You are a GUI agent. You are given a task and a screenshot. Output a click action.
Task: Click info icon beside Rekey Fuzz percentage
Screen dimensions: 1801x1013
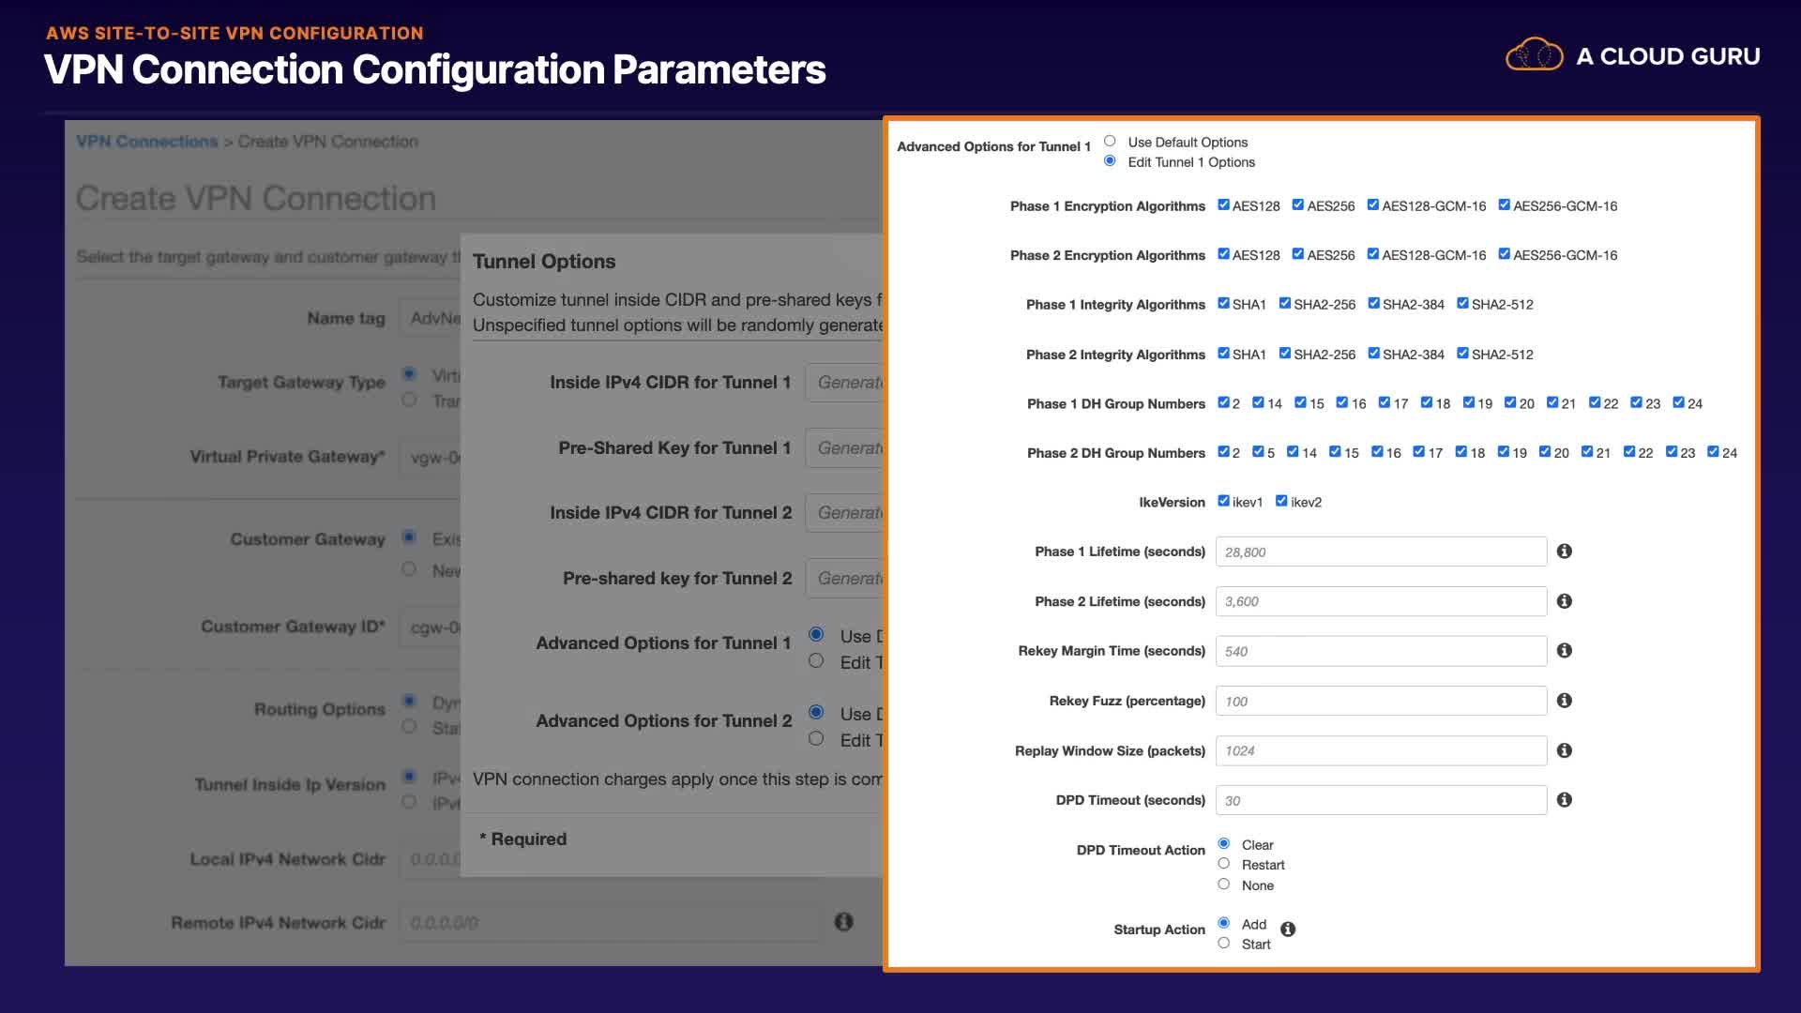click(1564, 701)
